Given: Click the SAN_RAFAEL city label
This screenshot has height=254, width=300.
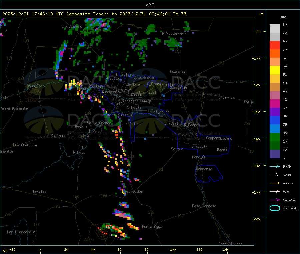Looking at the screenshot, I should point(122,91).
